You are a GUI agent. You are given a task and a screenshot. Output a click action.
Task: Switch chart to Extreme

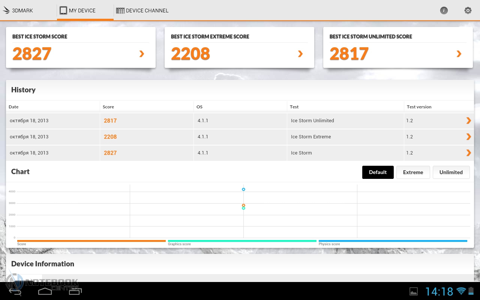coord(413,172)
